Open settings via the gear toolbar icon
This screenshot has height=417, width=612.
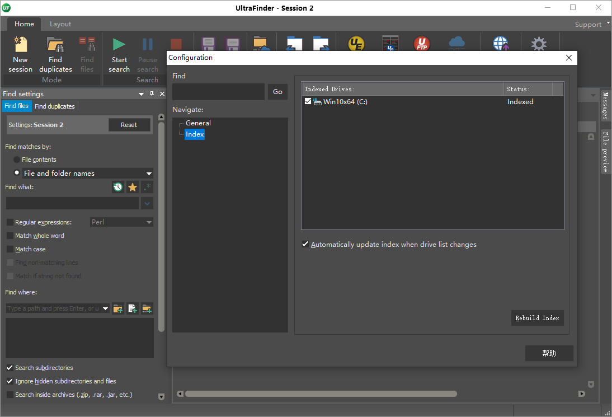point(539,44)
